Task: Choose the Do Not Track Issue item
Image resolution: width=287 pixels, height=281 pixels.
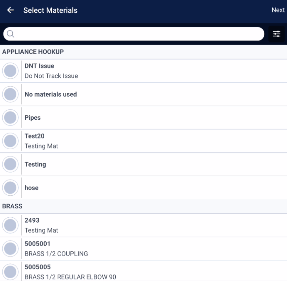Action: pos(51,76)
